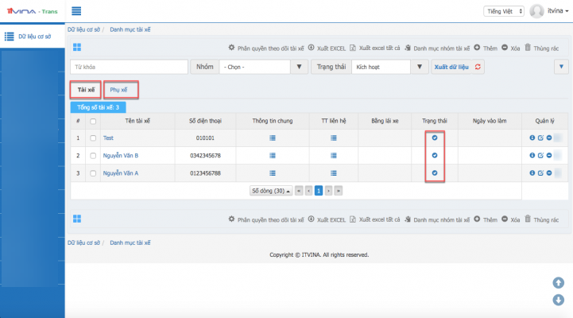Check the checkbox for Test row
This screenshot has height=318, width=573.
pos(94,138)
